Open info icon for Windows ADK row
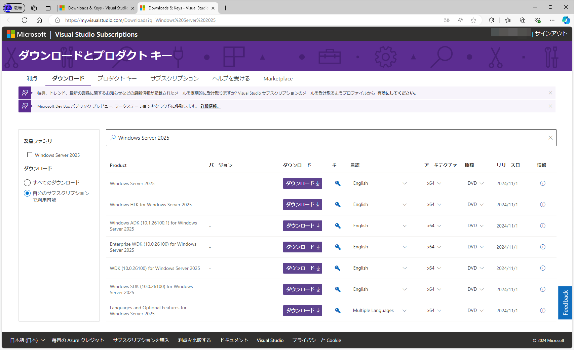This screenshot has height=350, width=574. coord(542,226)
